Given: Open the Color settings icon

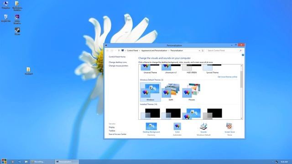Looking at the screenshot, I should 177,126.
